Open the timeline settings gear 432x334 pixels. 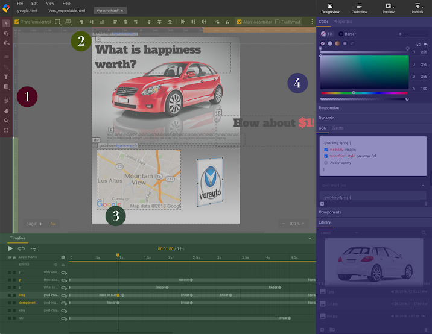[63, 257]
